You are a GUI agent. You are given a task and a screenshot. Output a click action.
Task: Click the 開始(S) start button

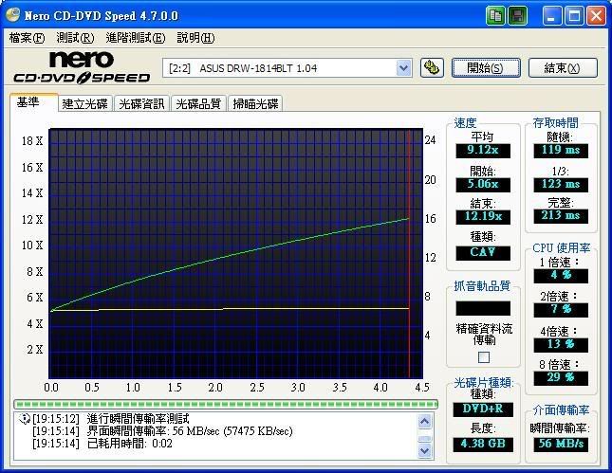tap(486, 68)
